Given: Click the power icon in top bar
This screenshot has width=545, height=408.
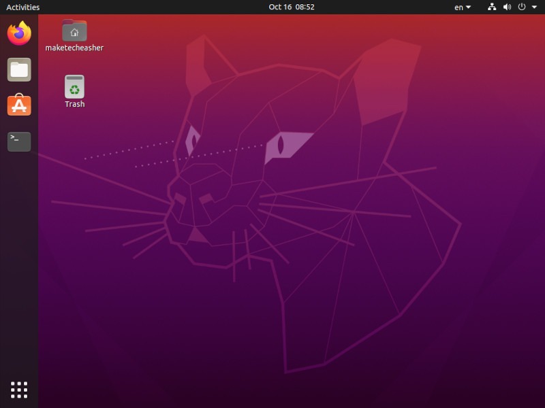Looking at the screenshot, I should pos(522,7).
